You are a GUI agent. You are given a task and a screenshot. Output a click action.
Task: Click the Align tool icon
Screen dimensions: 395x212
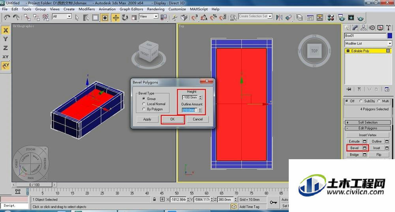[288, 17]
